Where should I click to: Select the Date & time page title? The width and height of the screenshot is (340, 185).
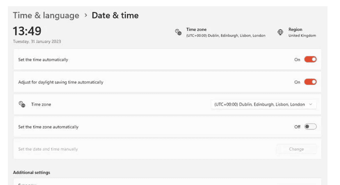click(x=115, y=16)
